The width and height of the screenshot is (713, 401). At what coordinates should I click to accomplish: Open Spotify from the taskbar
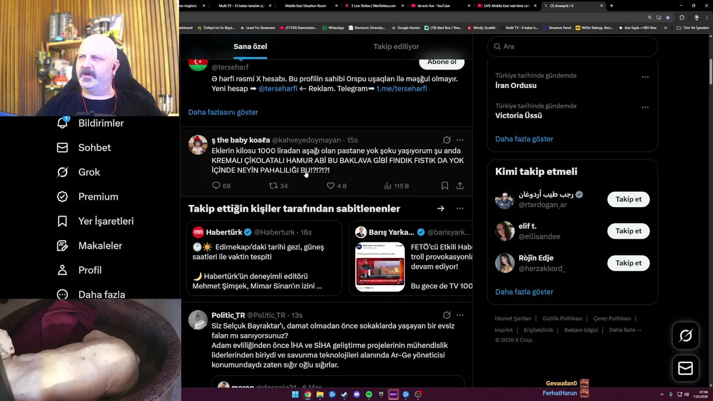tap(369, 394)
